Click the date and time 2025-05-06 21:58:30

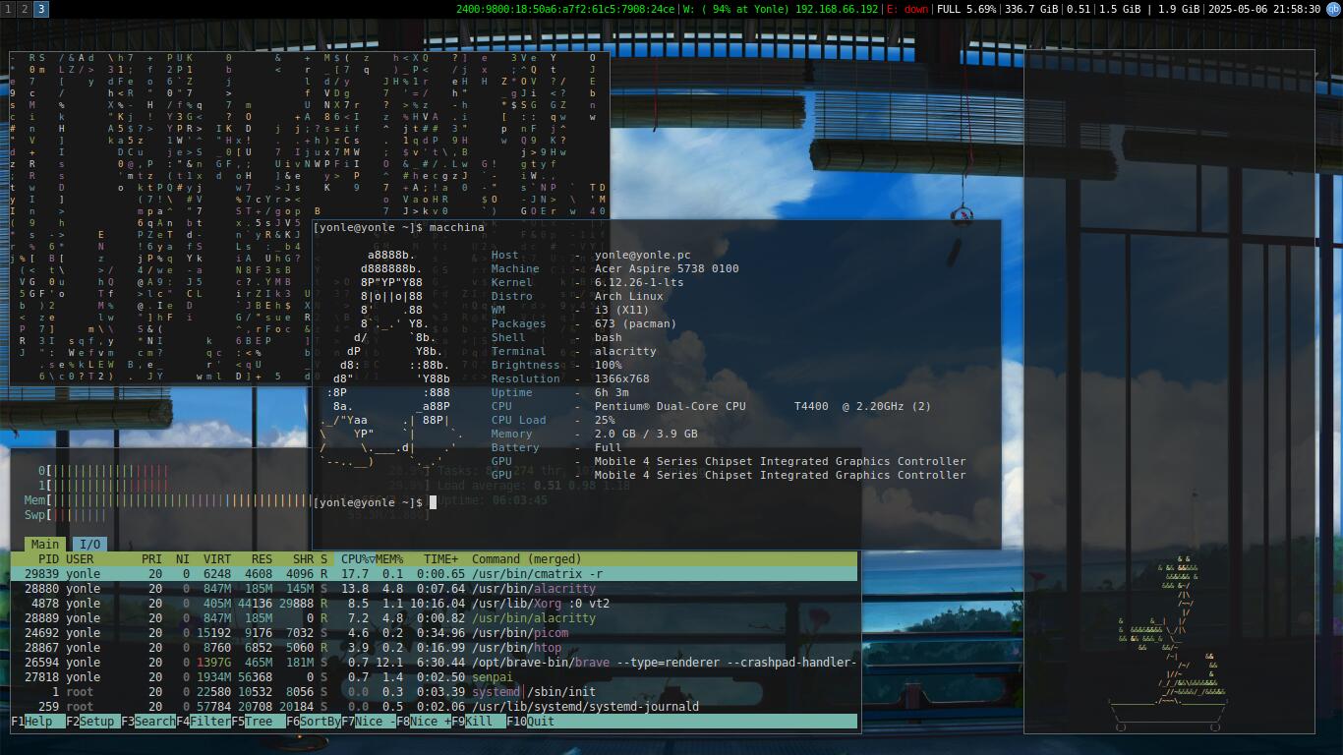click(x=1264, y=9)
